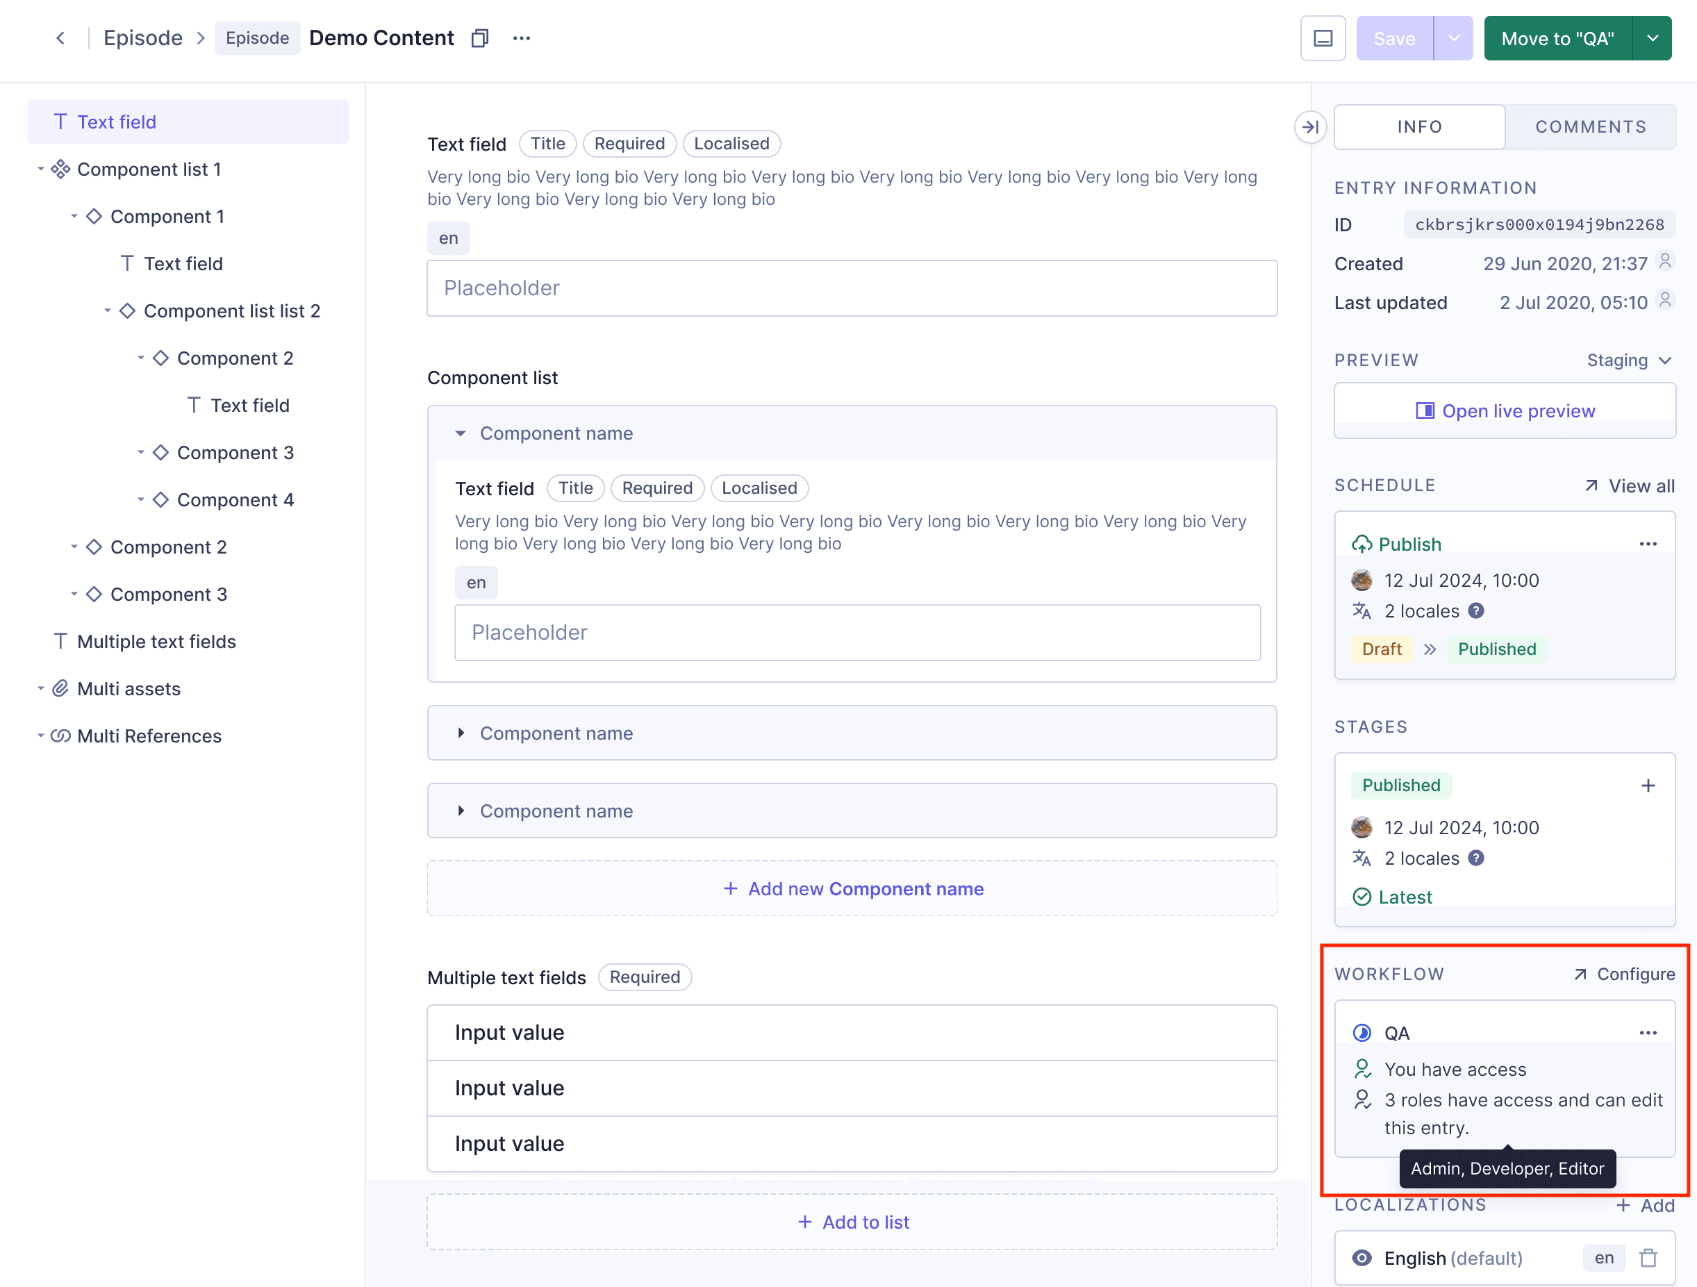
Task: Collapse the right panel with arrow icon
Action: coord(1309,126)
